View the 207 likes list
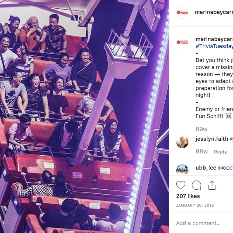 188,196
